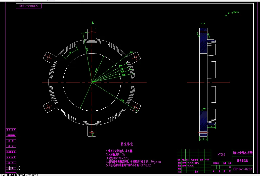Select requirement line mentioning 15-20g.cm

pos(134,162)
